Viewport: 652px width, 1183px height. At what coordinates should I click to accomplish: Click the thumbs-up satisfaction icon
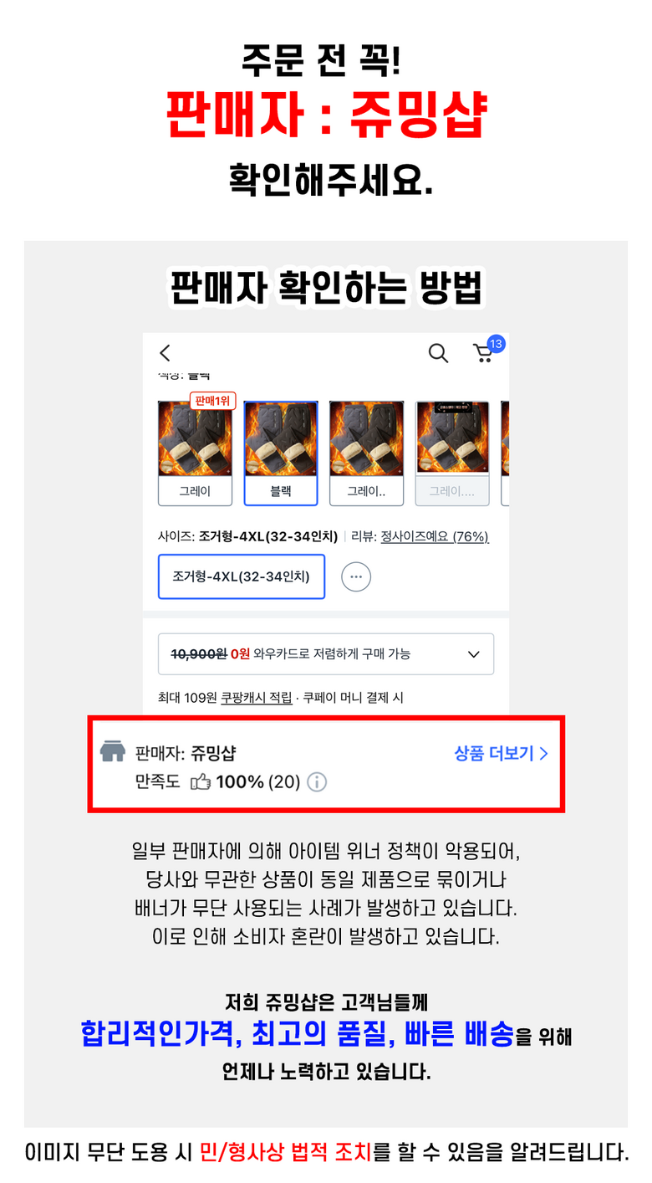coord(200,782)
